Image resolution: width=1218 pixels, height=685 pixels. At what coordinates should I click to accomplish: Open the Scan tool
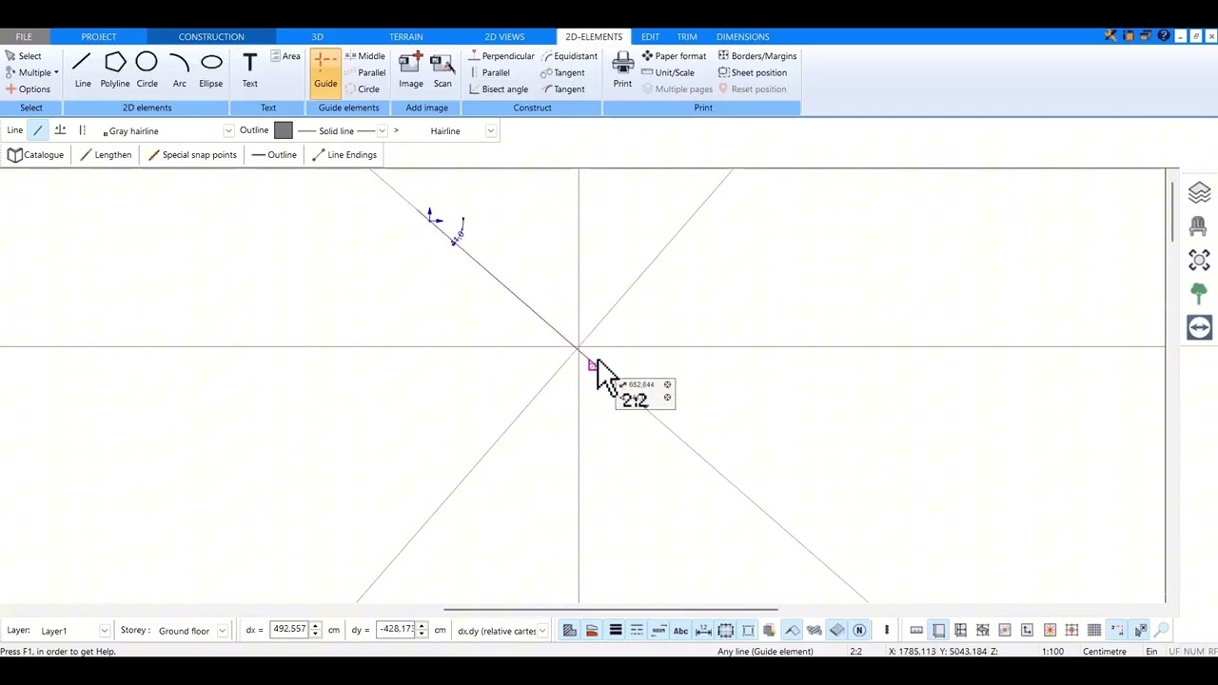pyautogui.click(x=442, y=70)
